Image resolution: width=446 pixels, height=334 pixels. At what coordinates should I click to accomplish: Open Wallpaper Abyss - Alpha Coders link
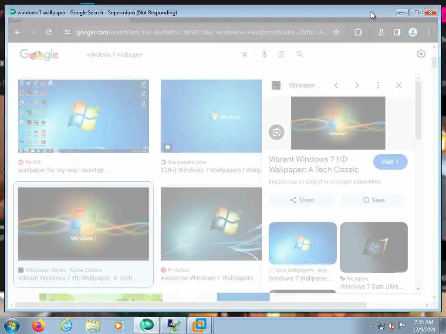tap(60, 270)
